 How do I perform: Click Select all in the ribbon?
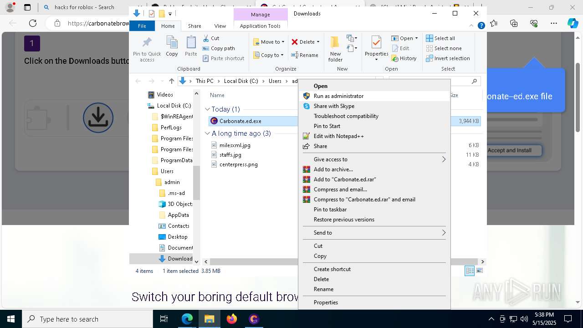[x=440, y=38]
